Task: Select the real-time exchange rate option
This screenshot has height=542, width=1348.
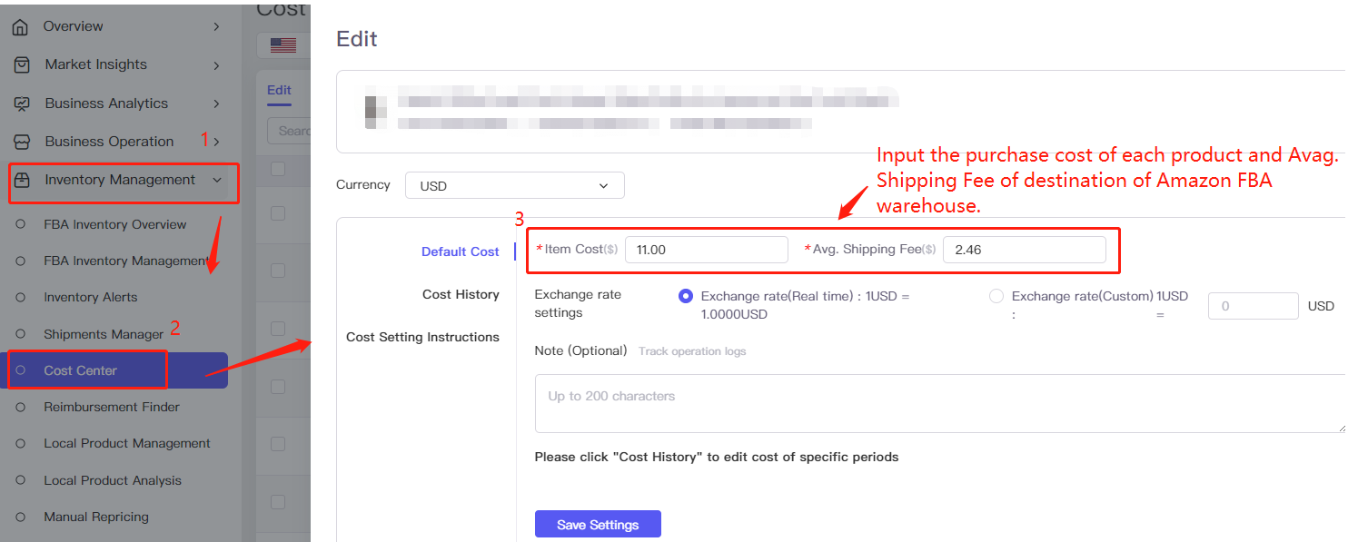Action: tap(686, 296)
